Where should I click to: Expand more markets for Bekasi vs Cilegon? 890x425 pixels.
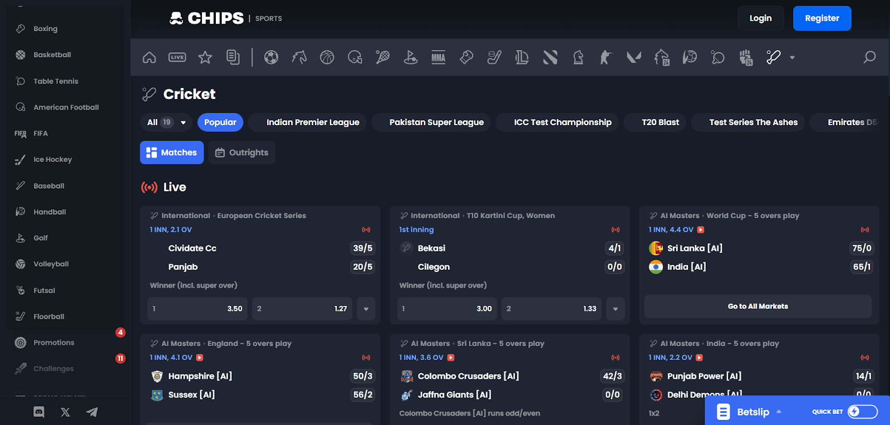click(x=615, y=309)
